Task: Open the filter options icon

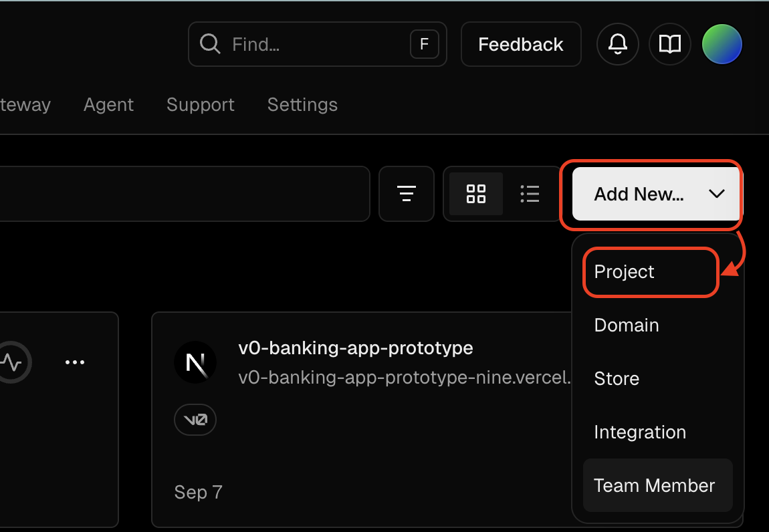Action: [x=407, y=194]
